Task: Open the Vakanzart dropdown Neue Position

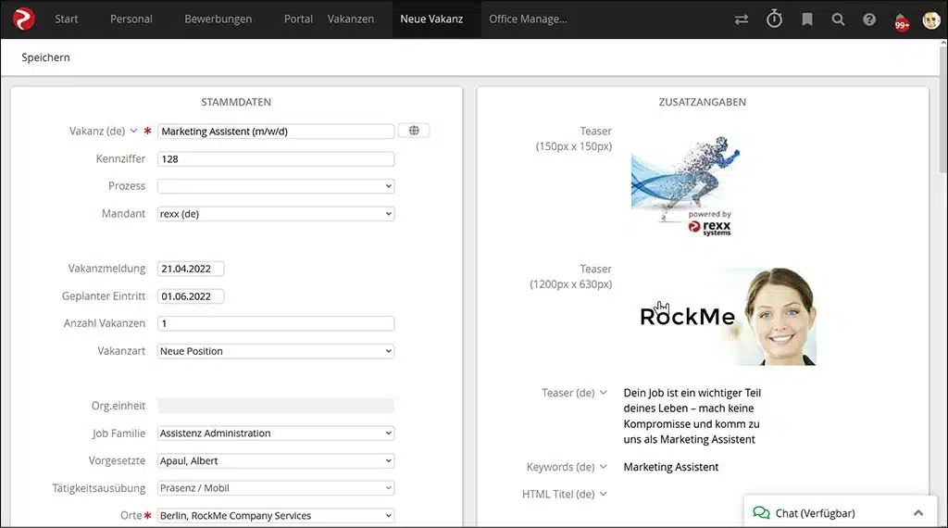Action: [x=276, y=351]
